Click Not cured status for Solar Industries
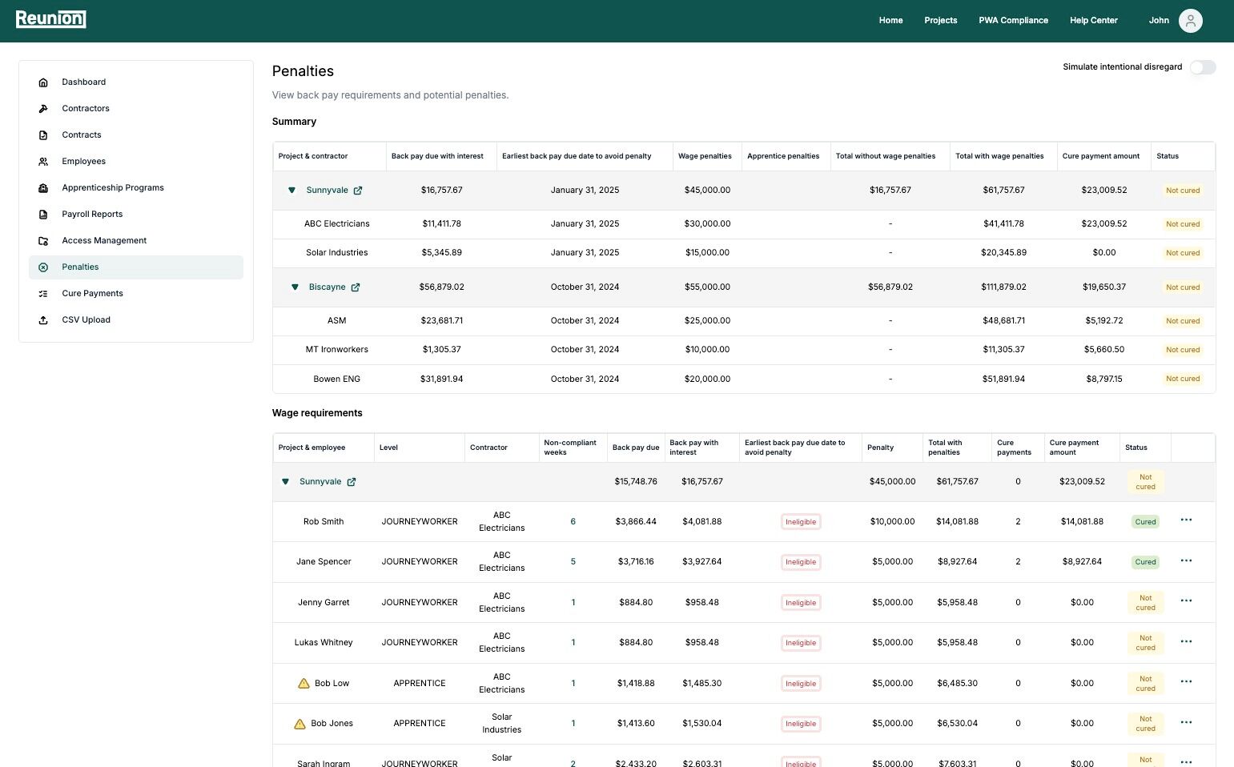1234x767 pixels. coord(1183,253)
